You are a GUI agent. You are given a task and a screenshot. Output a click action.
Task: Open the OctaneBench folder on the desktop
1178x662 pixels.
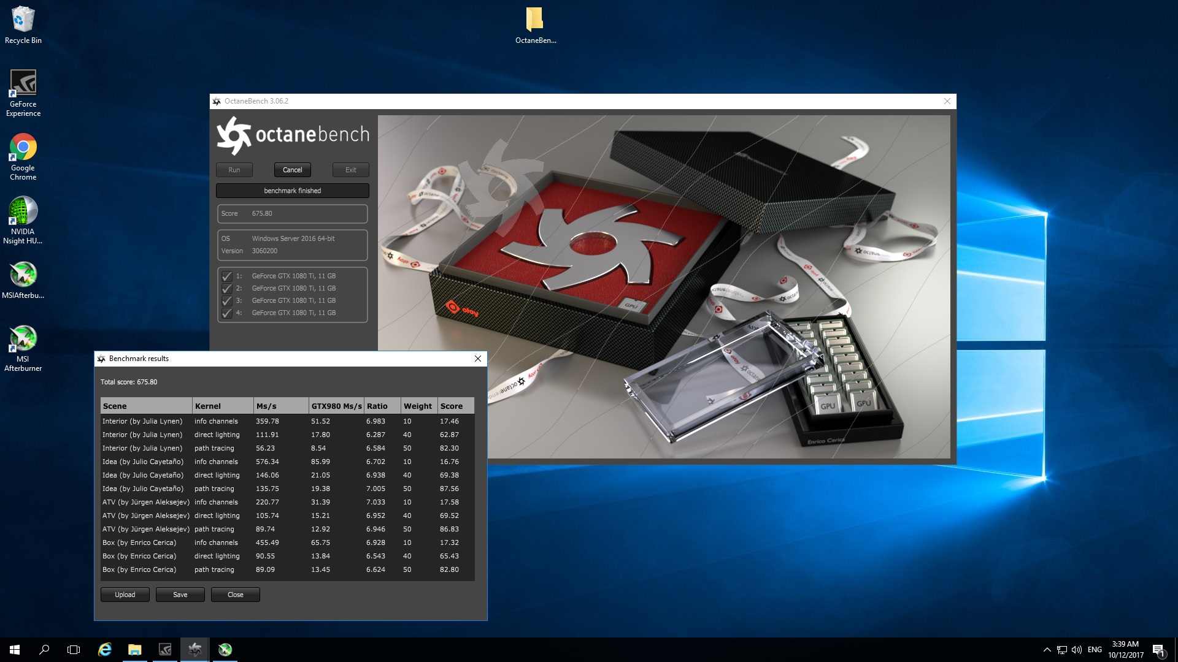[534, 20]
